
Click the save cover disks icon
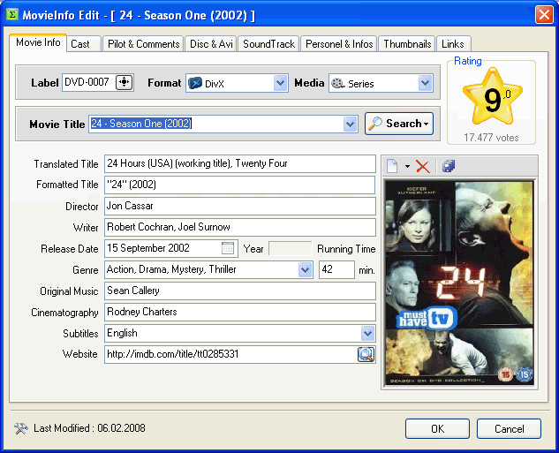point(449,166)
